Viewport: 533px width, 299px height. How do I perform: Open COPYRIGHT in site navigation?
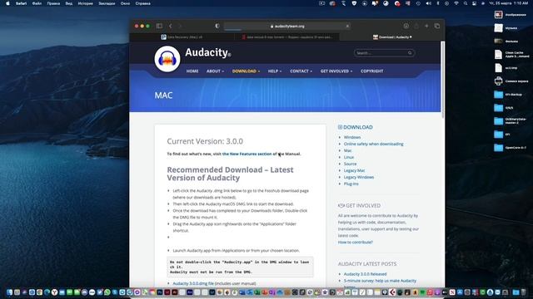(372, 71)
